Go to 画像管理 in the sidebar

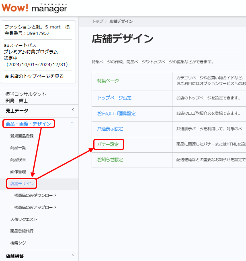[18, 172]
